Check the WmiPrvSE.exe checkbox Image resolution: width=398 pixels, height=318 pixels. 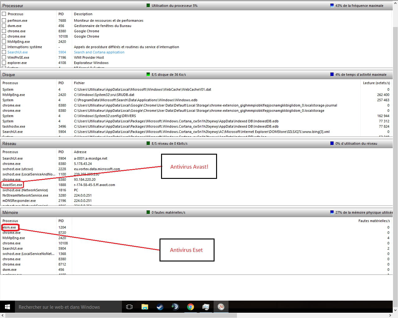click(4, 57)
